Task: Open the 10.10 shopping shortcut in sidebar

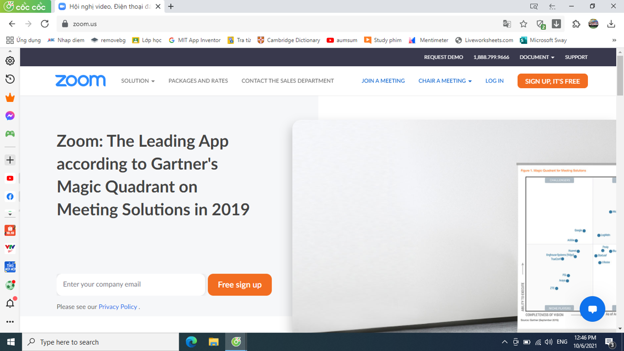Action: (x=10, y=231)
